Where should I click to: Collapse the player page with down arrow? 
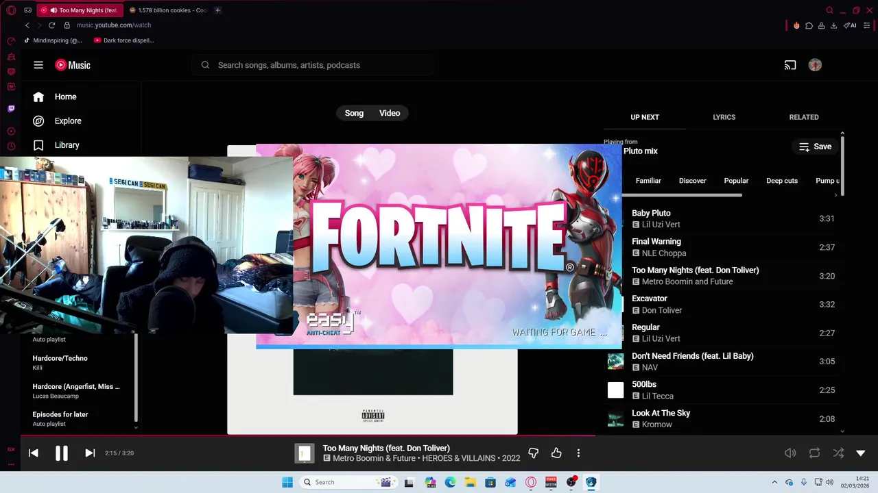pos(861,453)
